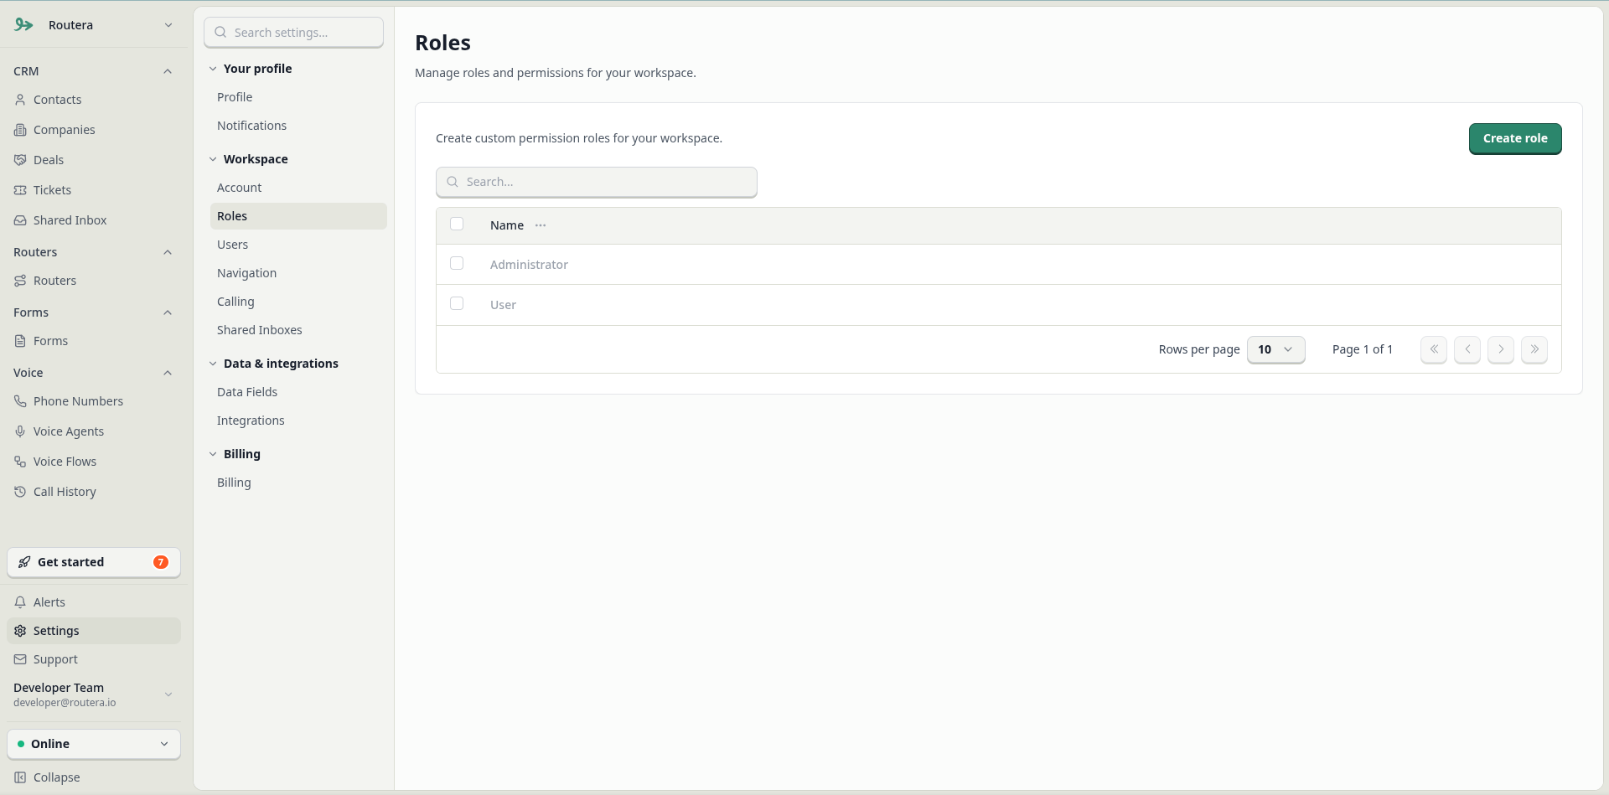Go to the previous page of roles
Screen dimensions: 1609x795
(x=1467, y=349)
